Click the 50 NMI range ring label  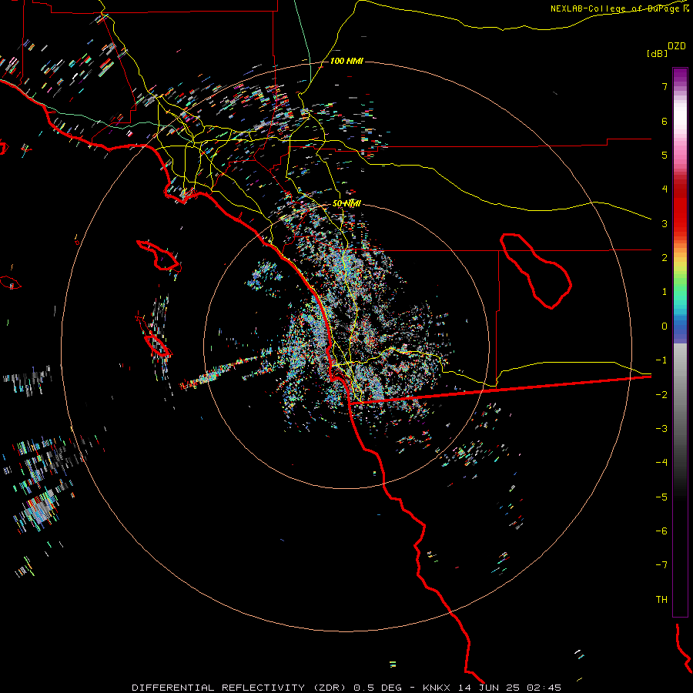pos(346,203)
